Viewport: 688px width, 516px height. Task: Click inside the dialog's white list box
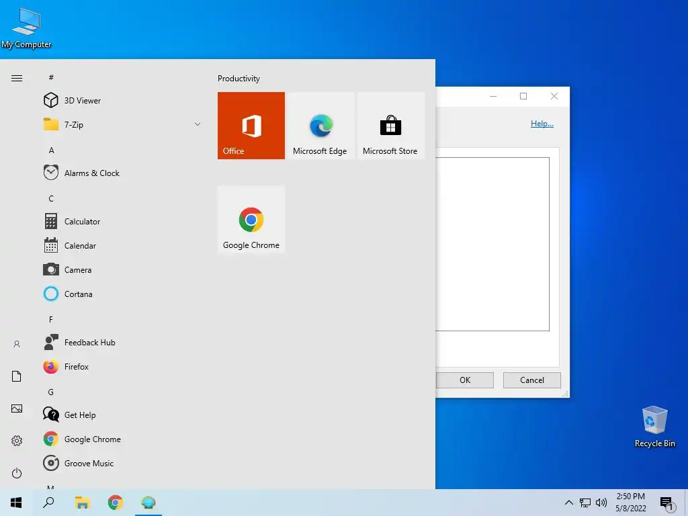click(492, 244)
